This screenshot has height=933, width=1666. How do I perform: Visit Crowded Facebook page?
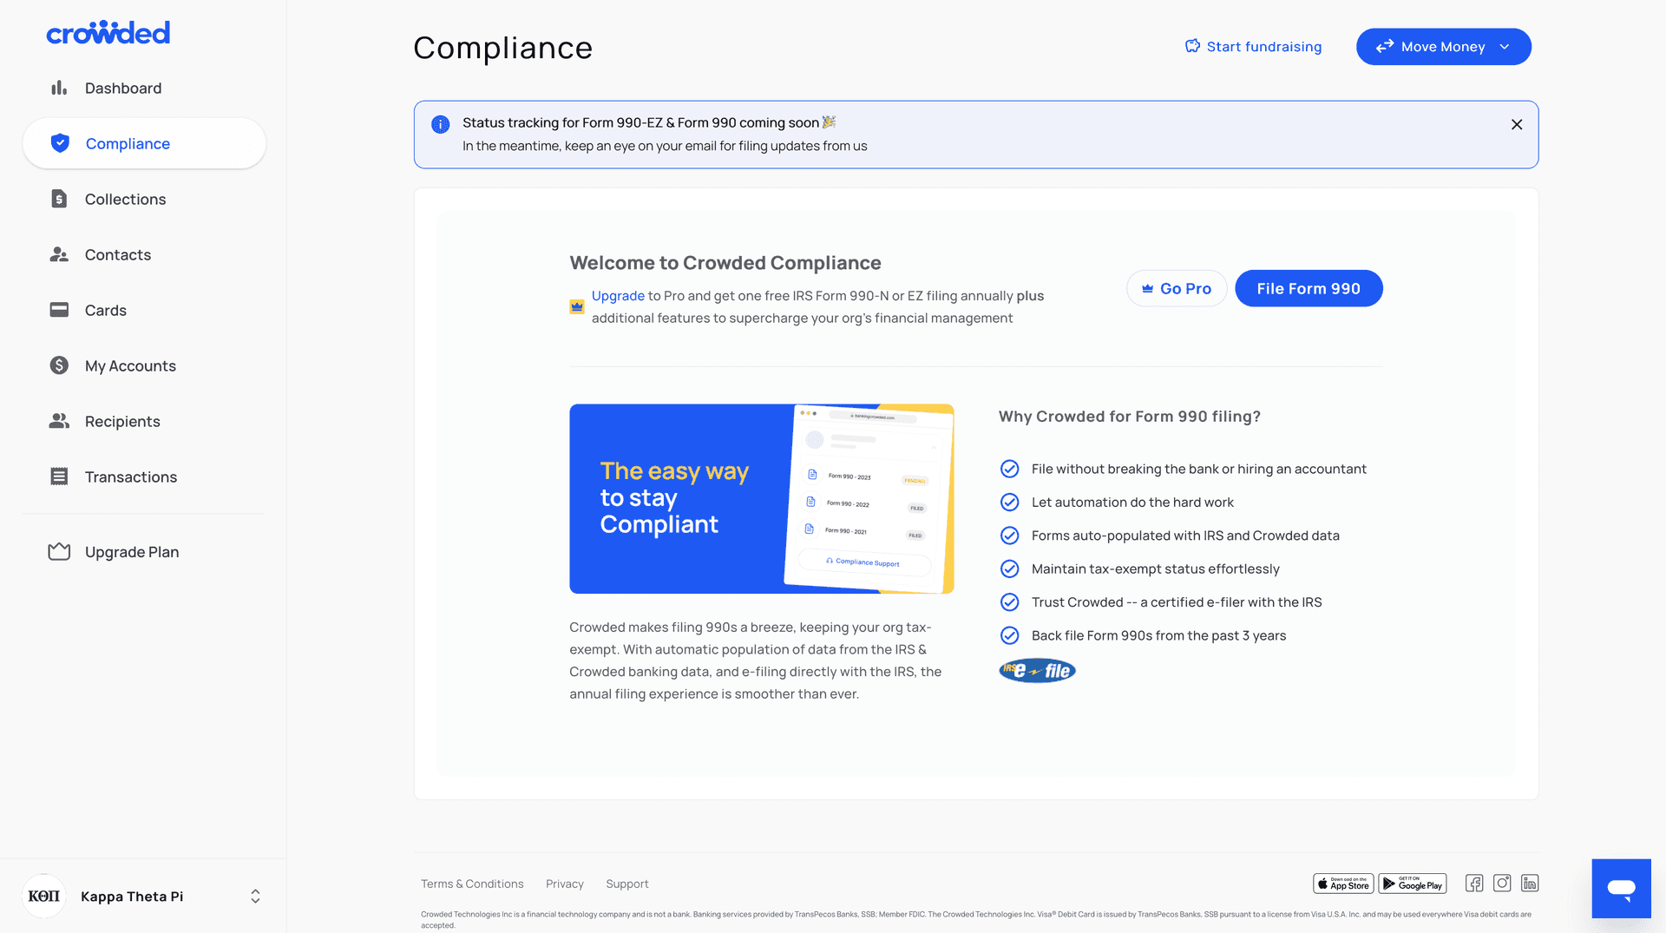tap(1474, 884)
